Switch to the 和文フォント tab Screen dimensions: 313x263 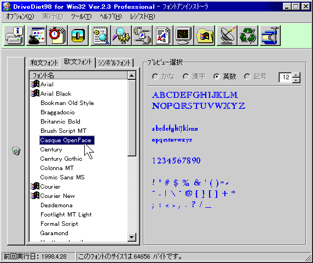tap(44, 63)
